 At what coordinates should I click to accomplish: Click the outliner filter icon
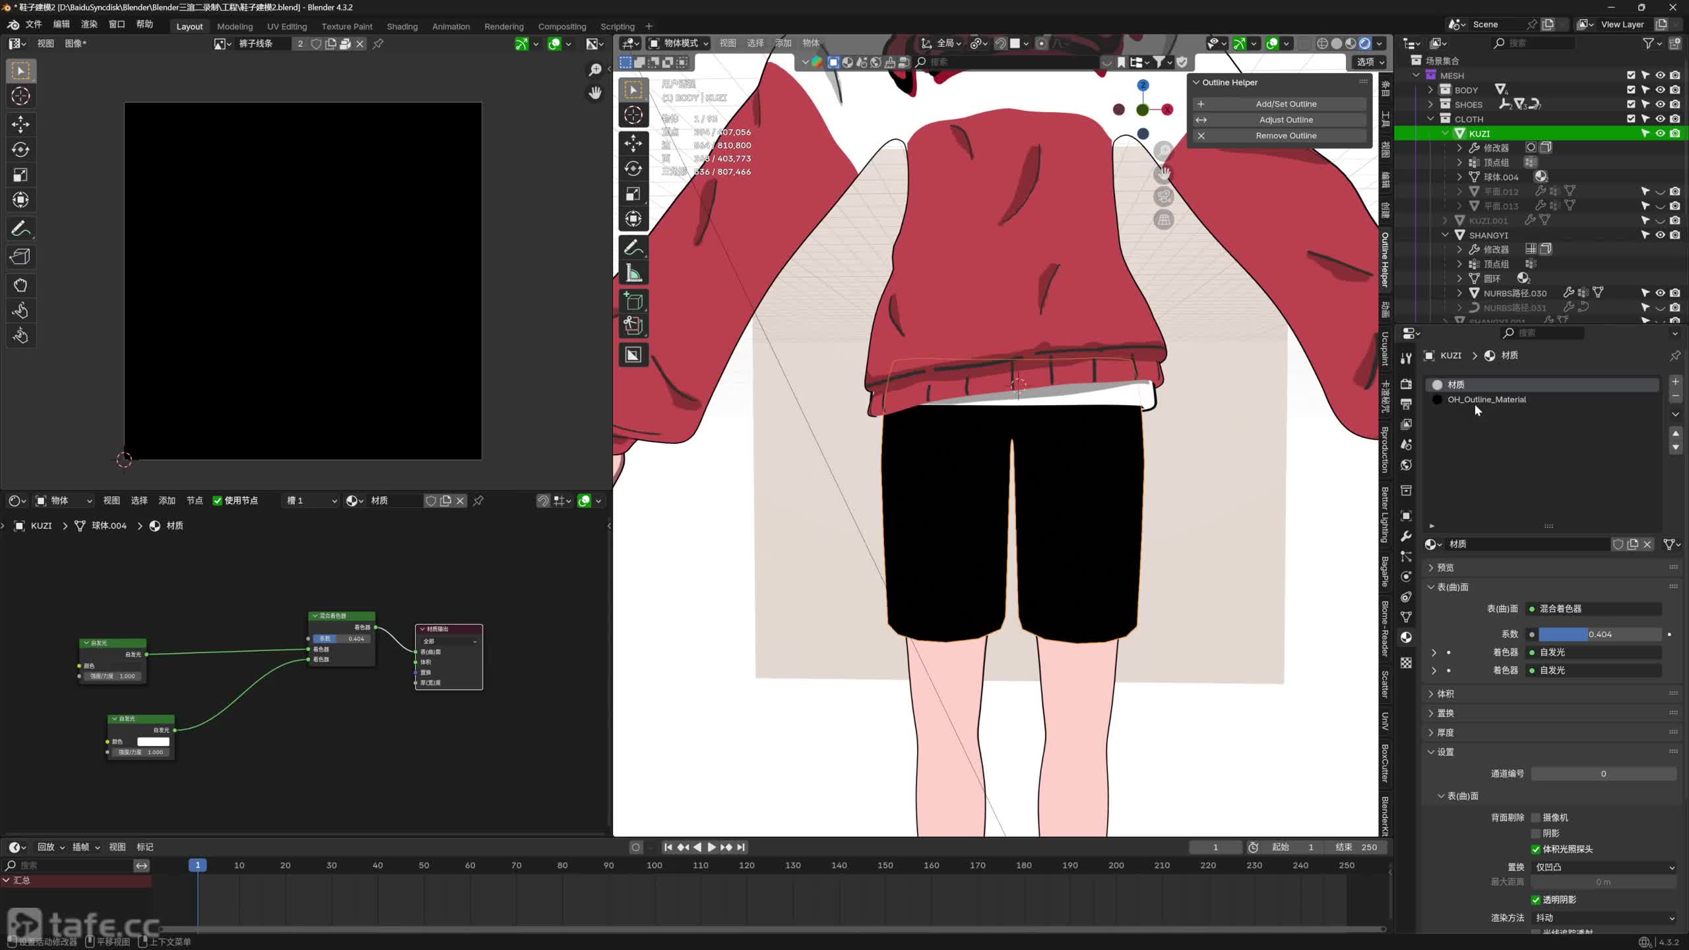pos(1648,44)
